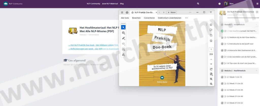The height and width of the screenshot is (106, 260).
Task: Open lesson 2.1 Week 1 t/m 10
Action: click(x=239, y=77)
